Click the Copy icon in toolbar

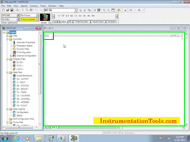[x=27, y=10]
